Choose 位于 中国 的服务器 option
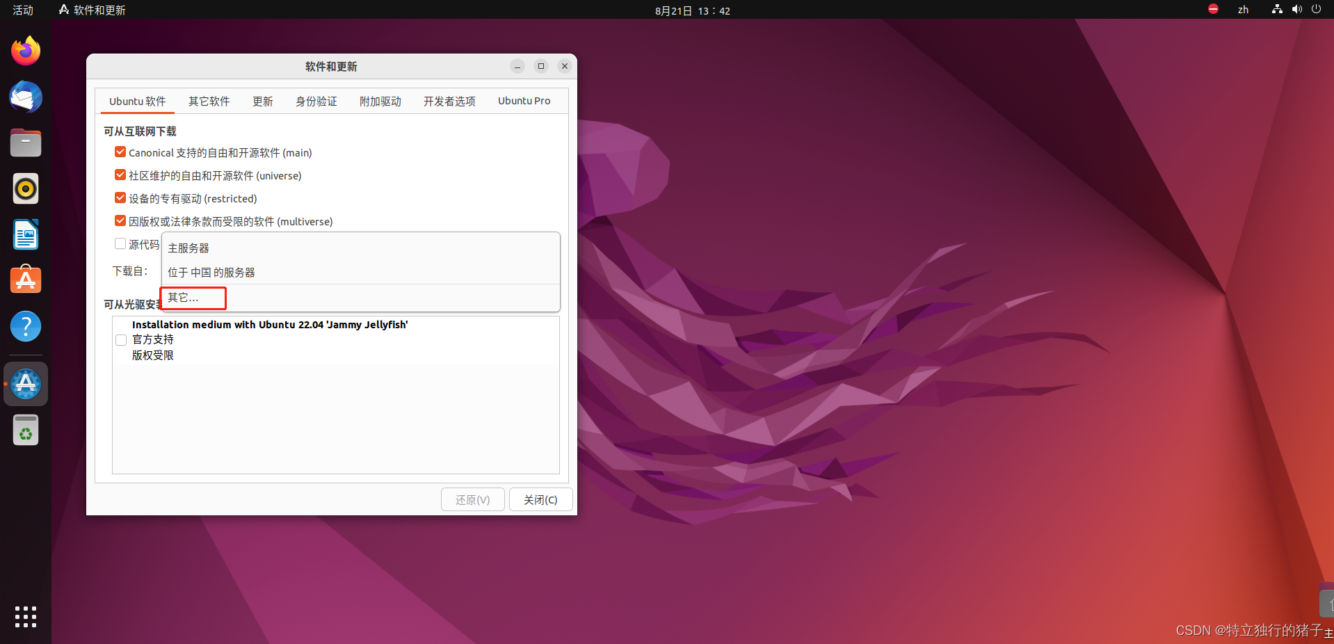 360,273
